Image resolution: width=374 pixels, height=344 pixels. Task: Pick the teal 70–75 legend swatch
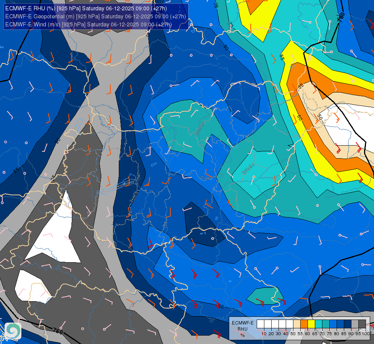(x=326, y=324)
